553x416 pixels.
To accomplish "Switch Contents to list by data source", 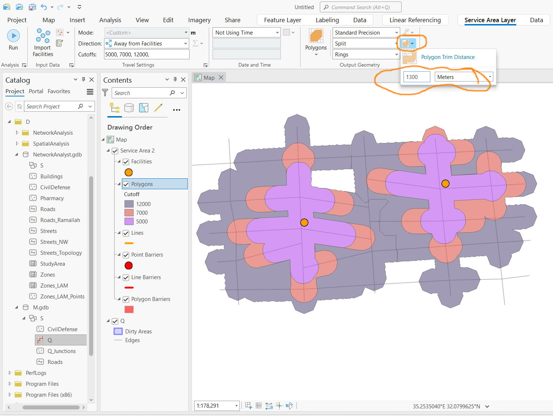I will pos(129,108).
